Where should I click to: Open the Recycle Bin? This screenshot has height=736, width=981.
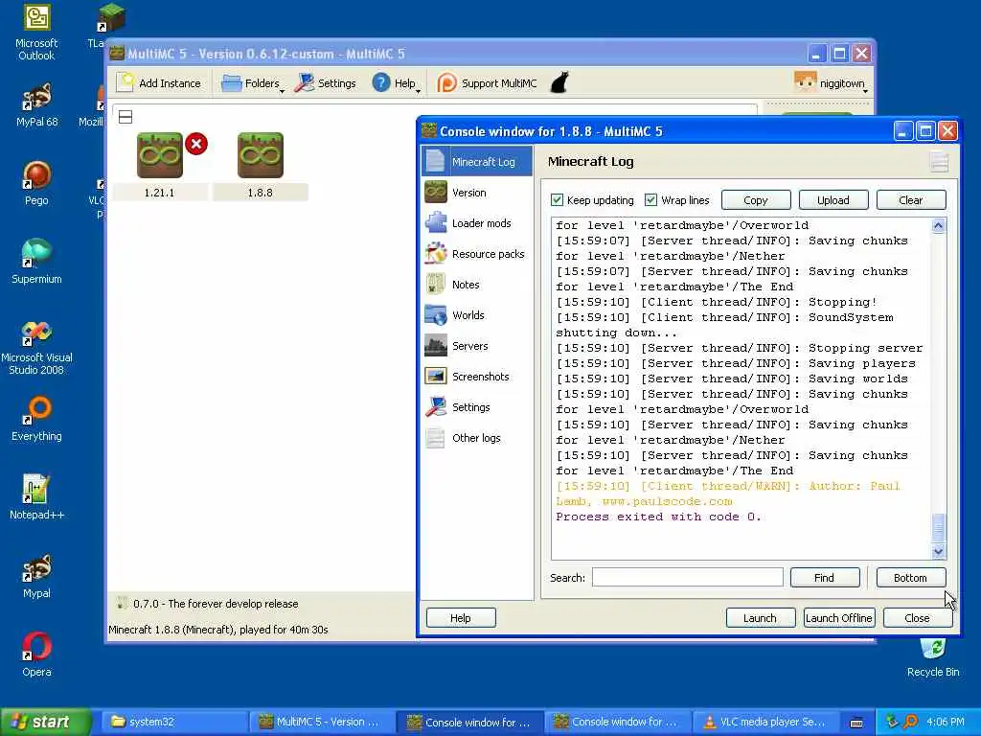tap(933, 657)
